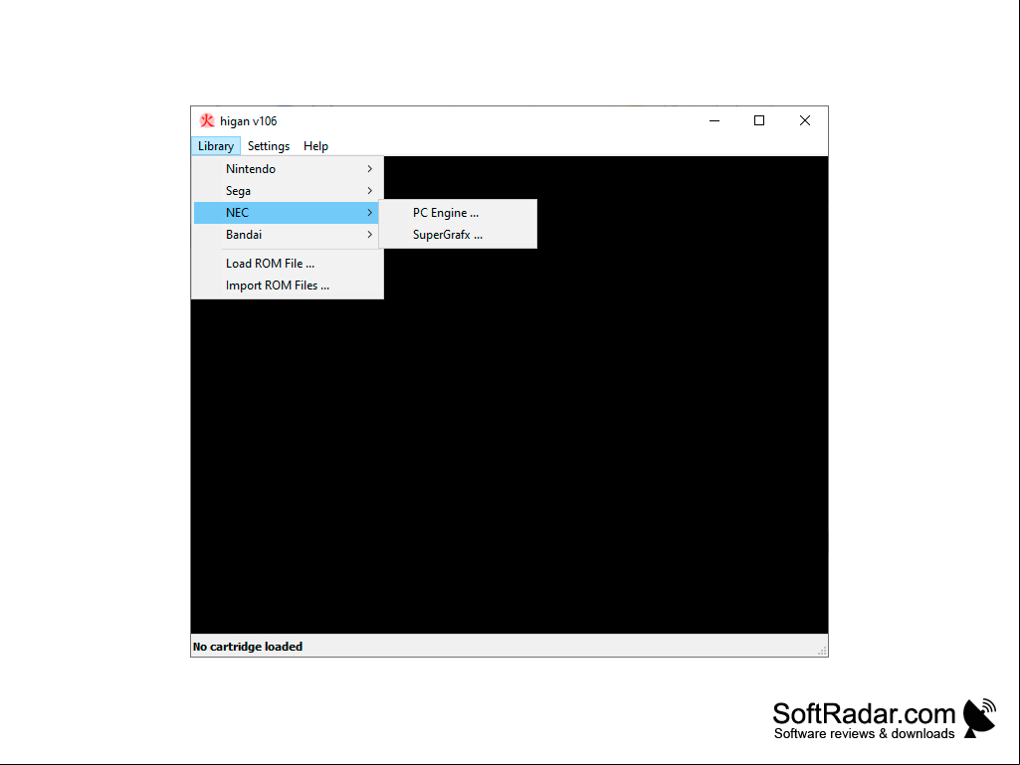Open the Library menu

pyautogui.click(x=216, y=145)
